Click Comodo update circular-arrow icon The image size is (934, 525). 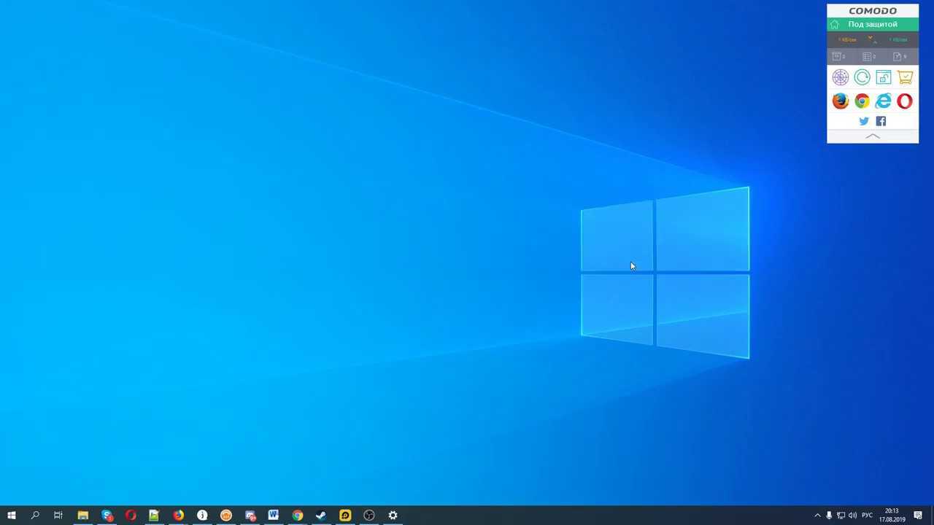(862, 77)
